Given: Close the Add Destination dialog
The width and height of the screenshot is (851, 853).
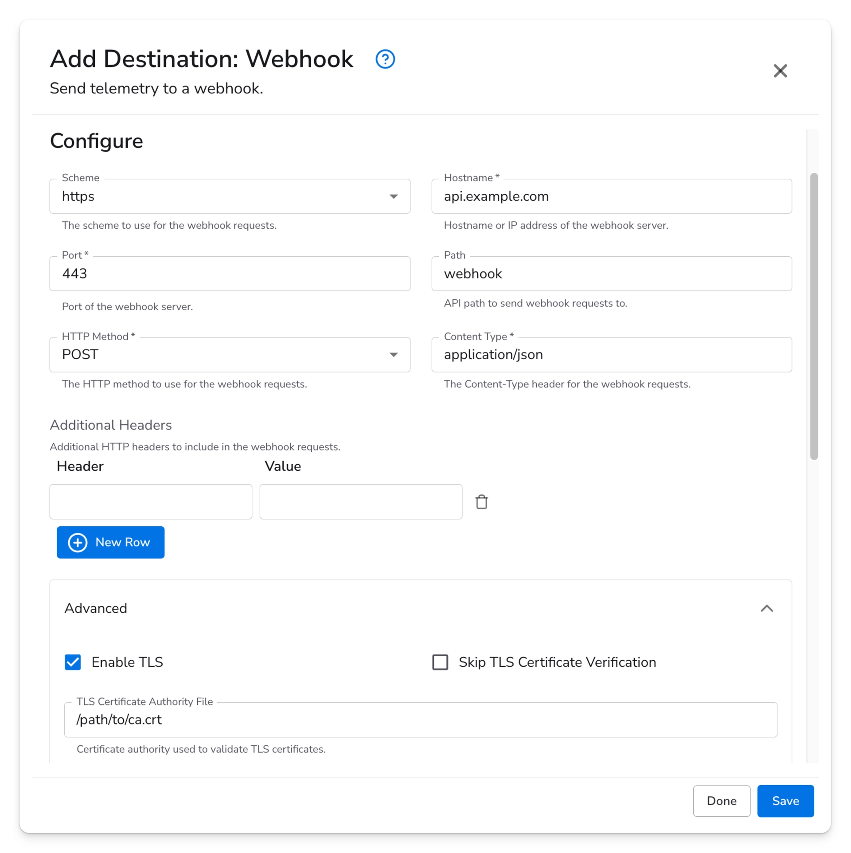Looking at the screenshot, I should point(780,70).
